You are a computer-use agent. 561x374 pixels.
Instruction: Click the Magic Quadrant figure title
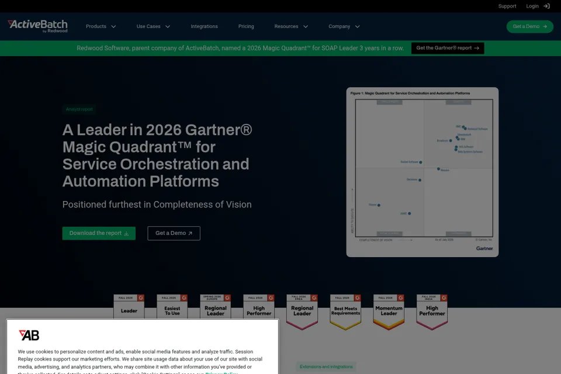click(410, 93)
